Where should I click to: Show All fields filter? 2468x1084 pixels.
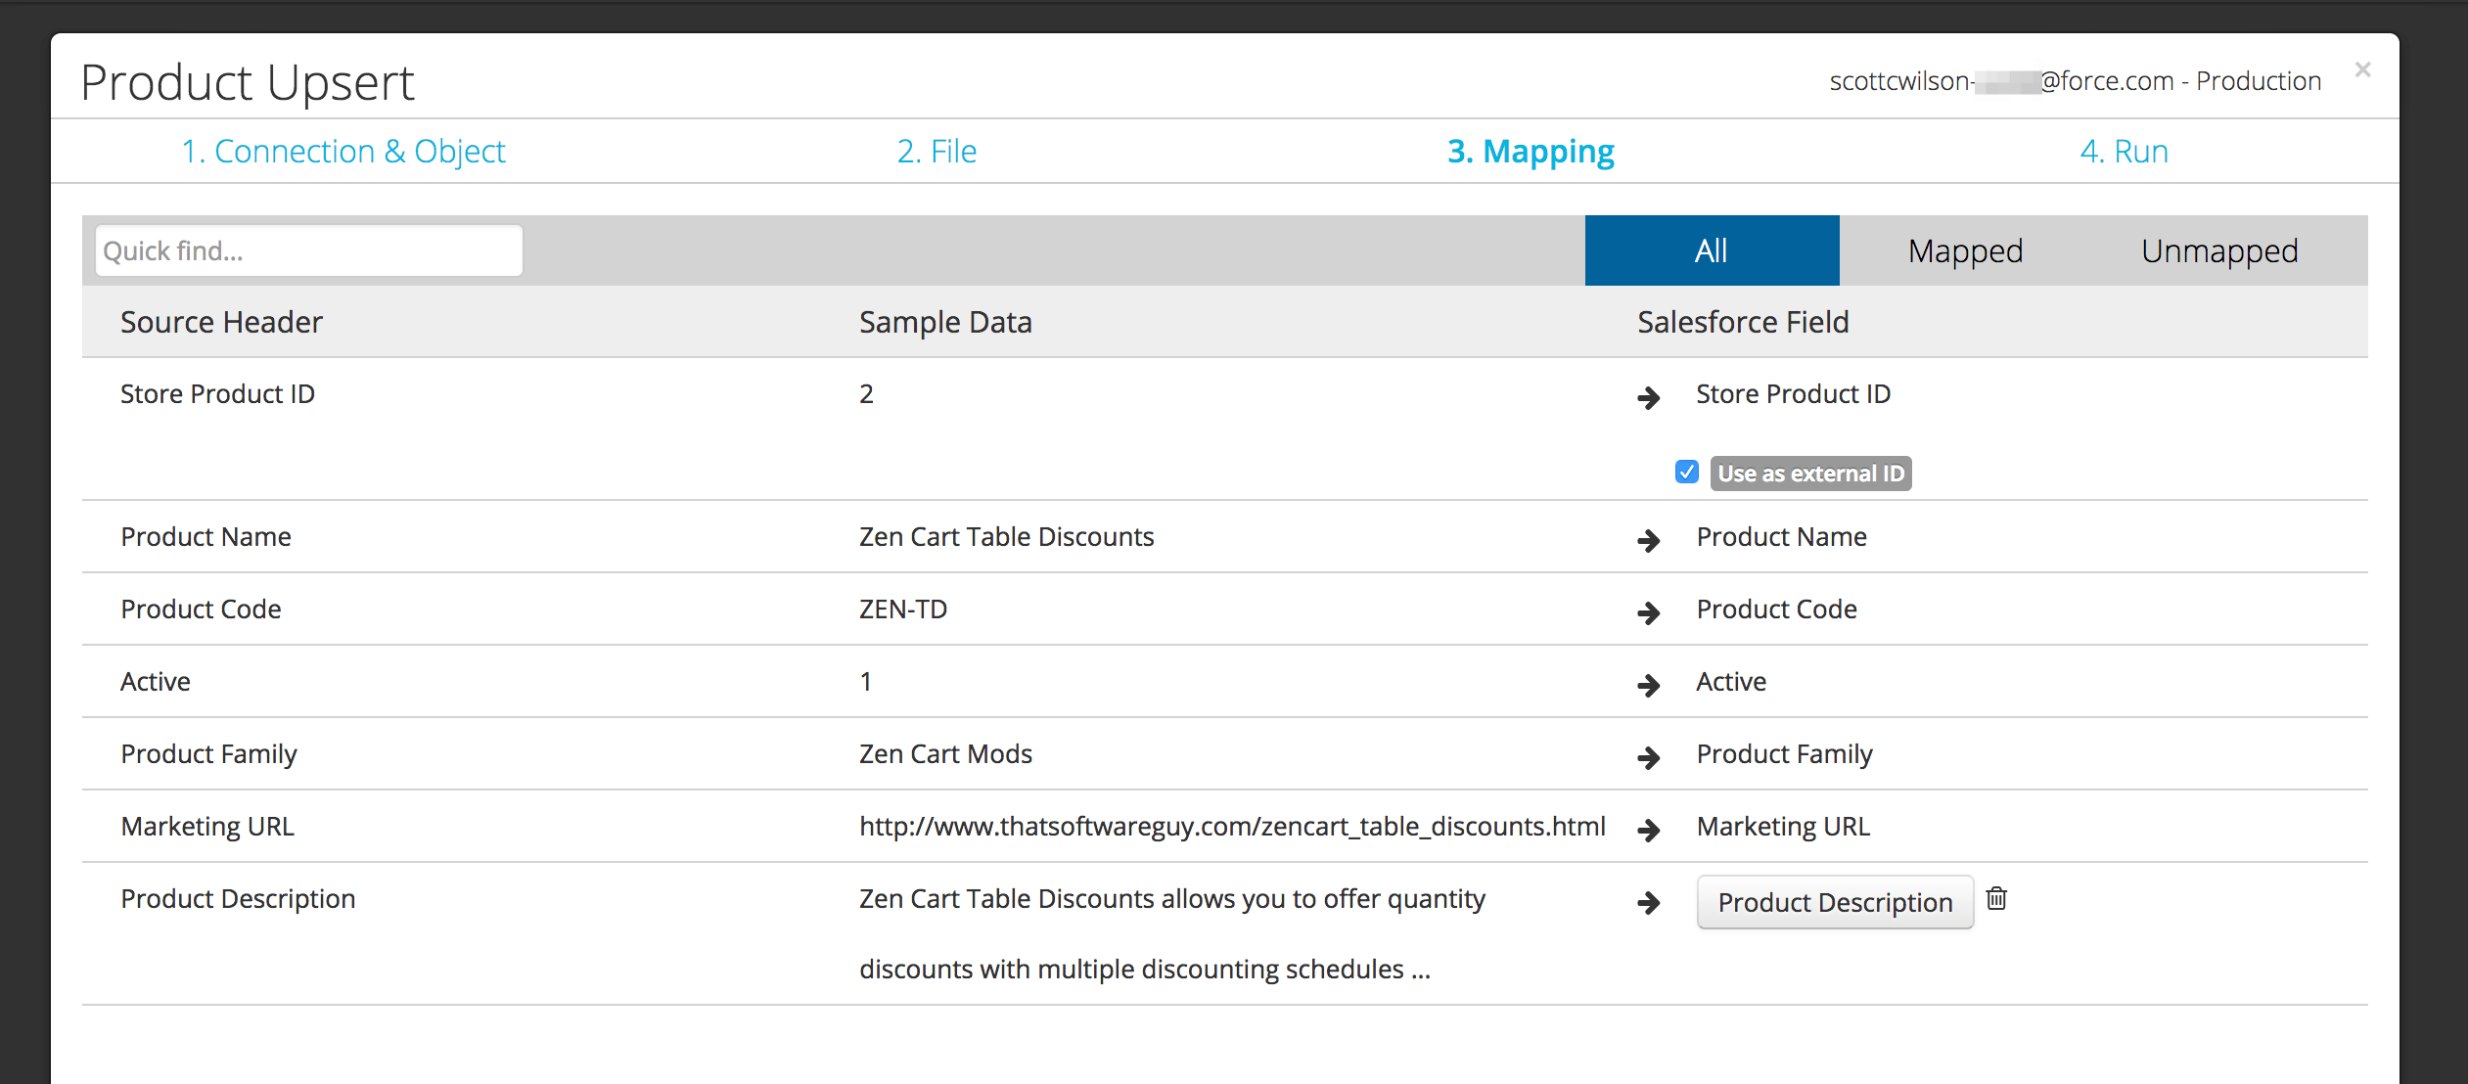point(1712,250)
